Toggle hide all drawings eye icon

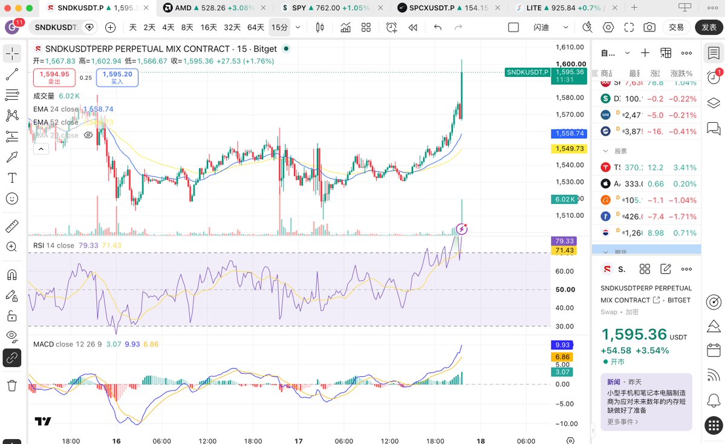pos(12,336)
